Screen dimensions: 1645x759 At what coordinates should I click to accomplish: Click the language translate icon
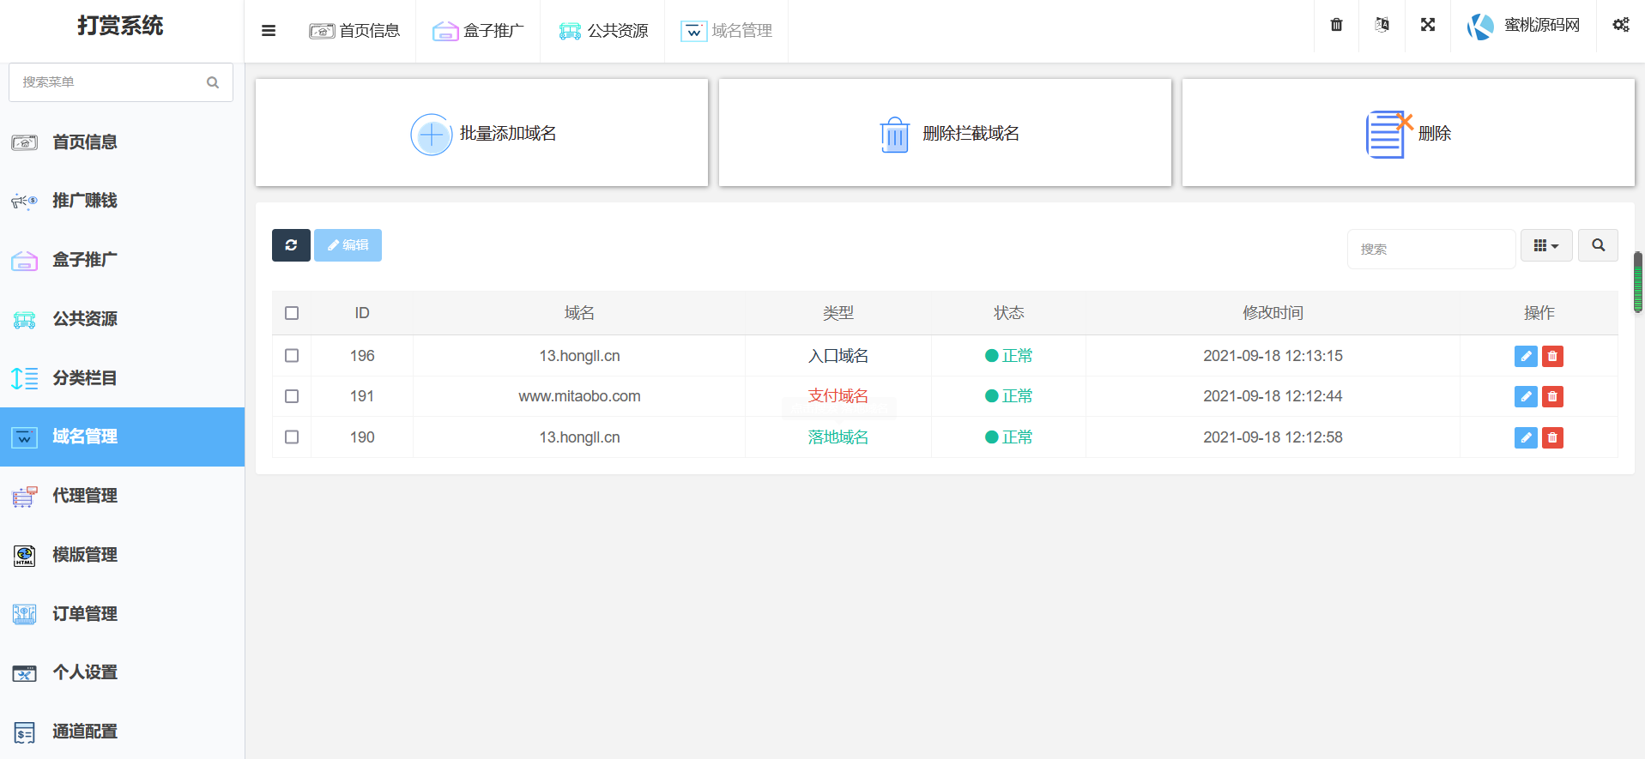[x=1382, y=25]
